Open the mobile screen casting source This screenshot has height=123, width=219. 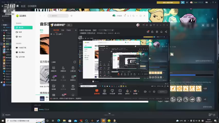112,92
